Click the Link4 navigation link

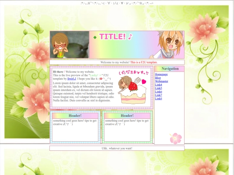click(158, 85)
